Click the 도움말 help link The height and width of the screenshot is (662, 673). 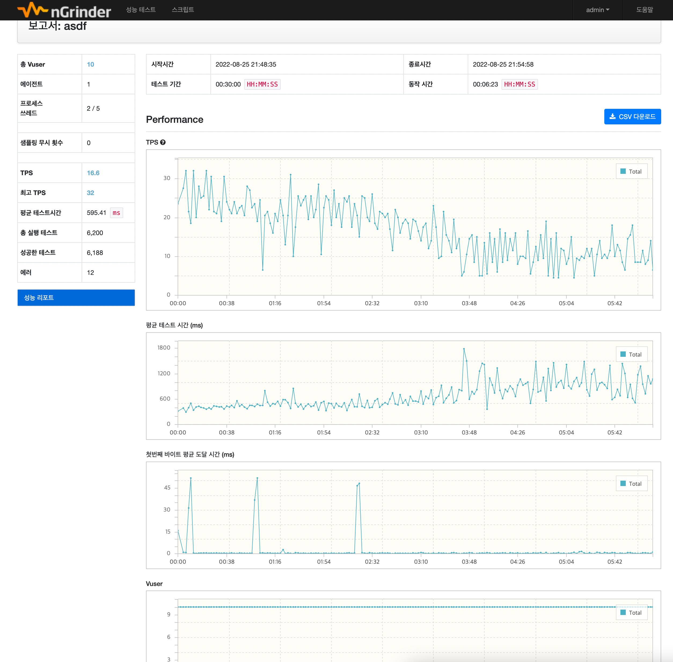point(644,10)
